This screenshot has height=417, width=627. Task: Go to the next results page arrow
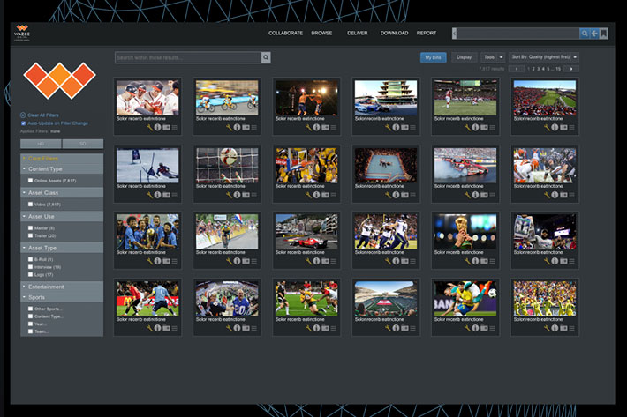tap(571, 69)
